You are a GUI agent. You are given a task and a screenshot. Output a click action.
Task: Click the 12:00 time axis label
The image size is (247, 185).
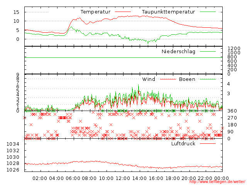tap(123, 178)
